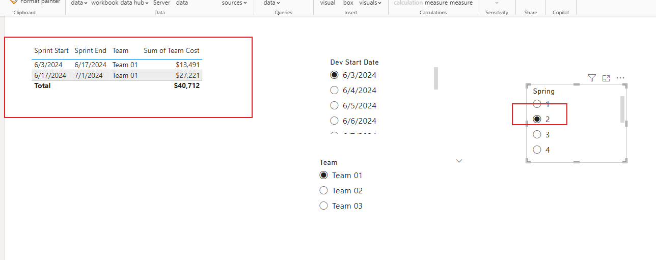Open the workbook data hub dropdown arrow

pos(147,3)
